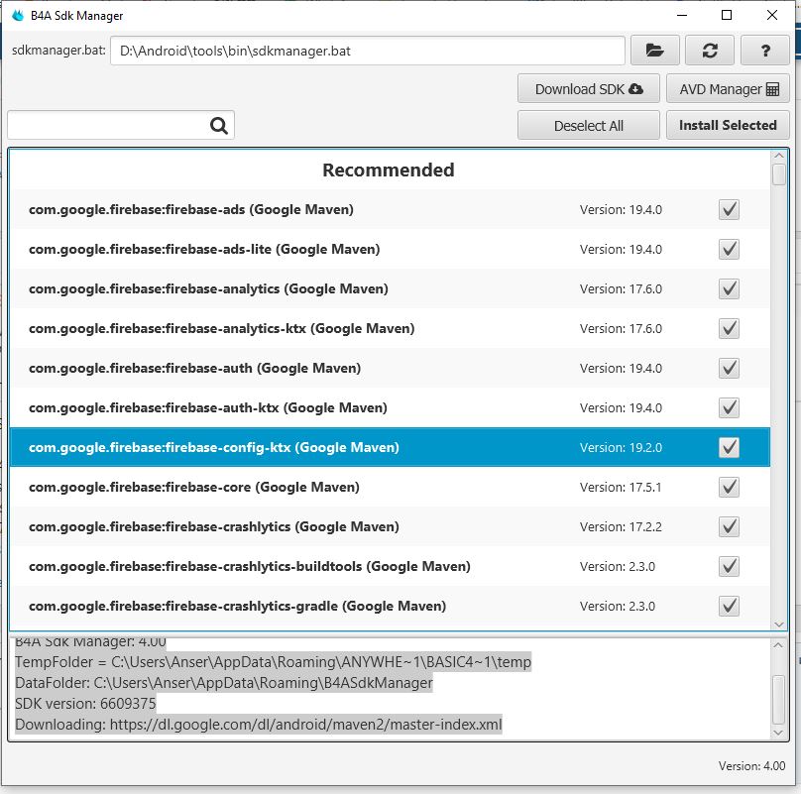Toggle firebase-ads-lite checkbox
This screenshot has height=794, width=801.
(729, 250)
